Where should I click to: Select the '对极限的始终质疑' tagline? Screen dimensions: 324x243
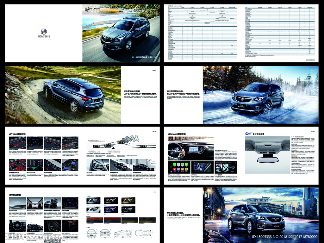tap(132, 91)
